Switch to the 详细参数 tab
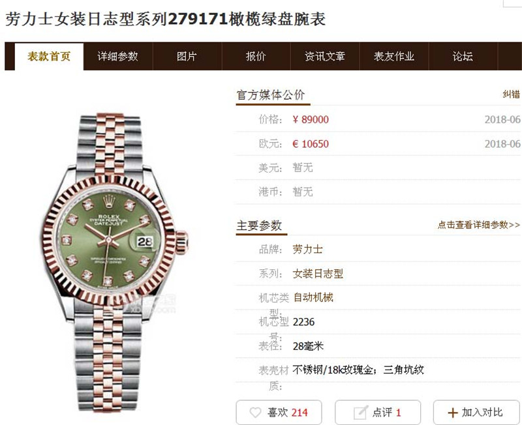This screenshot has height=425, width=522. click(x=118, y=57)
